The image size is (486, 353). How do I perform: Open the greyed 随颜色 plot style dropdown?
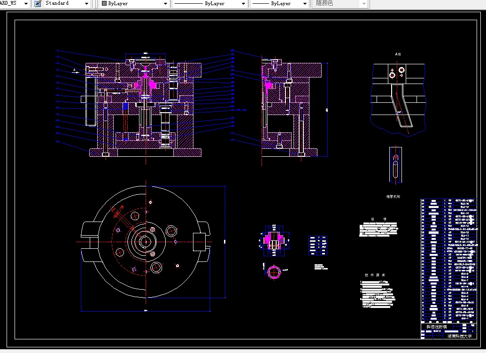(x=340, y=4)
